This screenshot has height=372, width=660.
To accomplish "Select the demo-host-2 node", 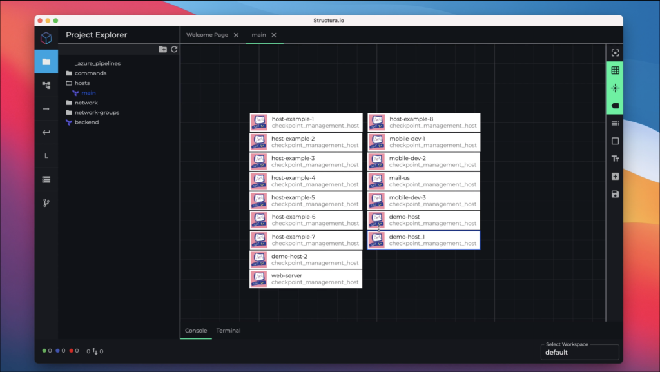I will point(306,259).
